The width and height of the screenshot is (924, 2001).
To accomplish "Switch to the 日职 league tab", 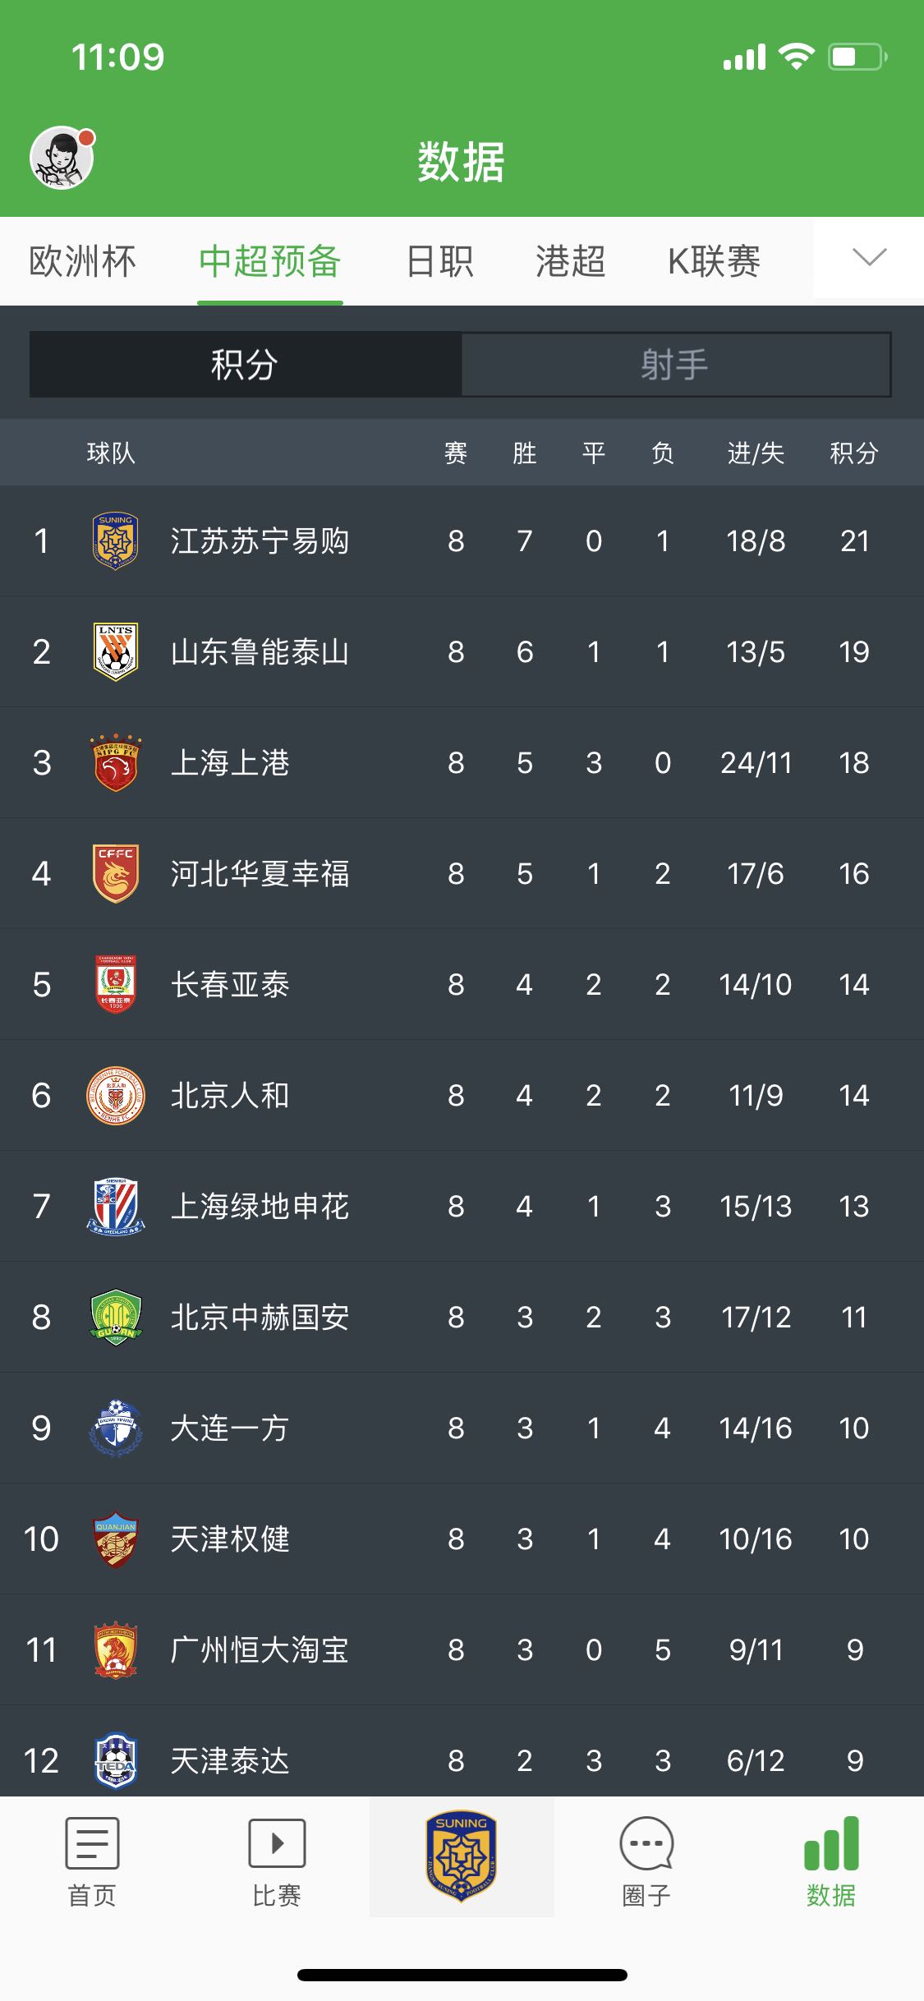I will click(x=440, y=262).
